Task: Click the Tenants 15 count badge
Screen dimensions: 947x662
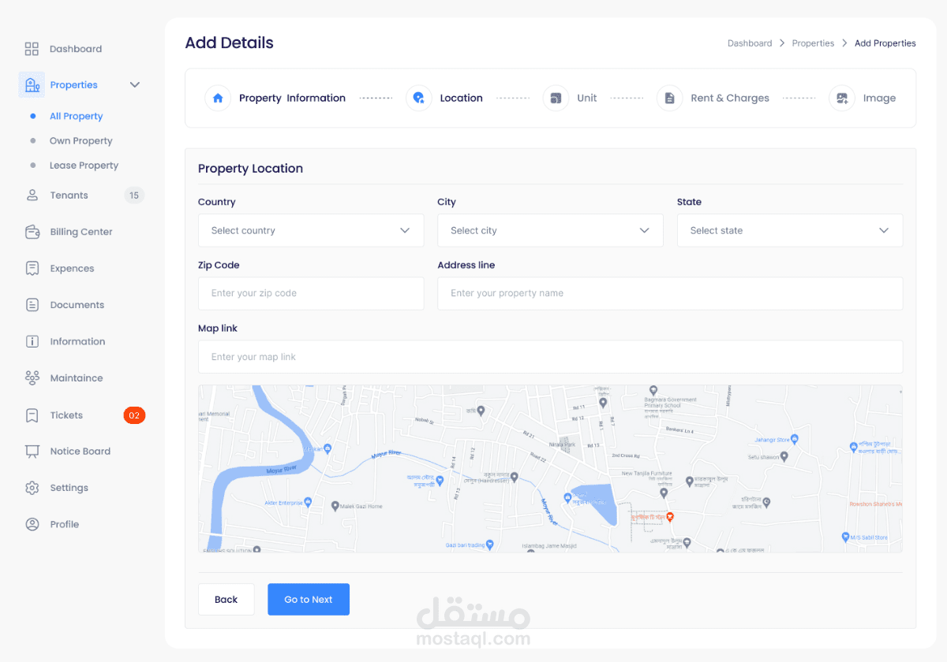Action: [134, 195]
